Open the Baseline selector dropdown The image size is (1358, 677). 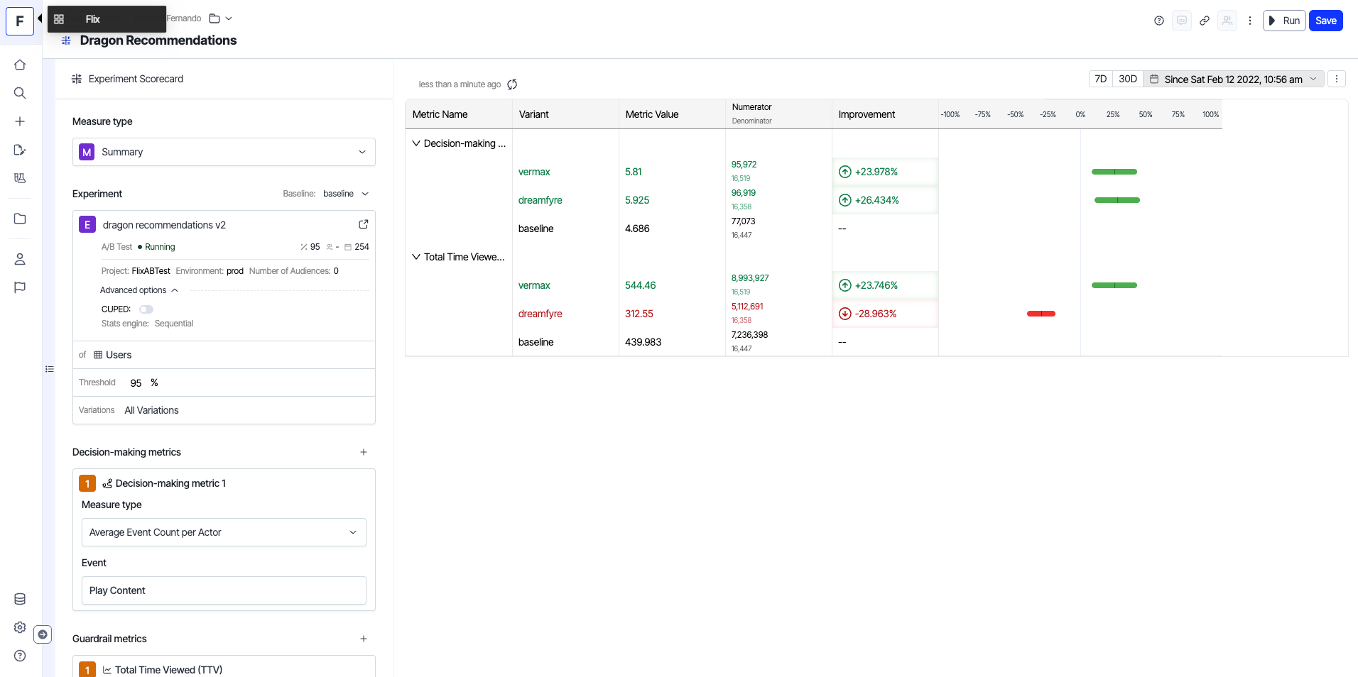click(345, 194)
